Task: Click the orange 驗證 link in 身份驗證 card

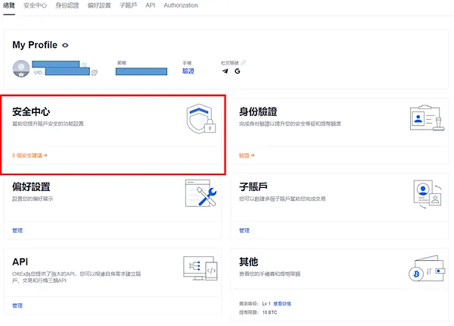Action: point(247,155)
